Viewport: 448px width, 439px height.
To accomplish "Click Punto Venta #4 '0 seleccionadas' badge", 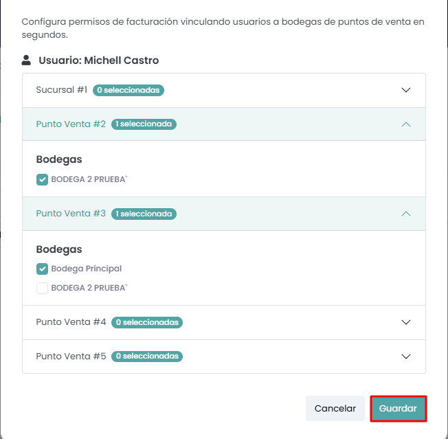I will (147, 322).
